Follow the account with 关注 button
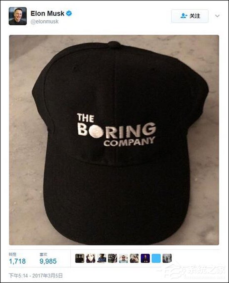The width and height of the screenshot is (229, 283). [x=190, y=16]
